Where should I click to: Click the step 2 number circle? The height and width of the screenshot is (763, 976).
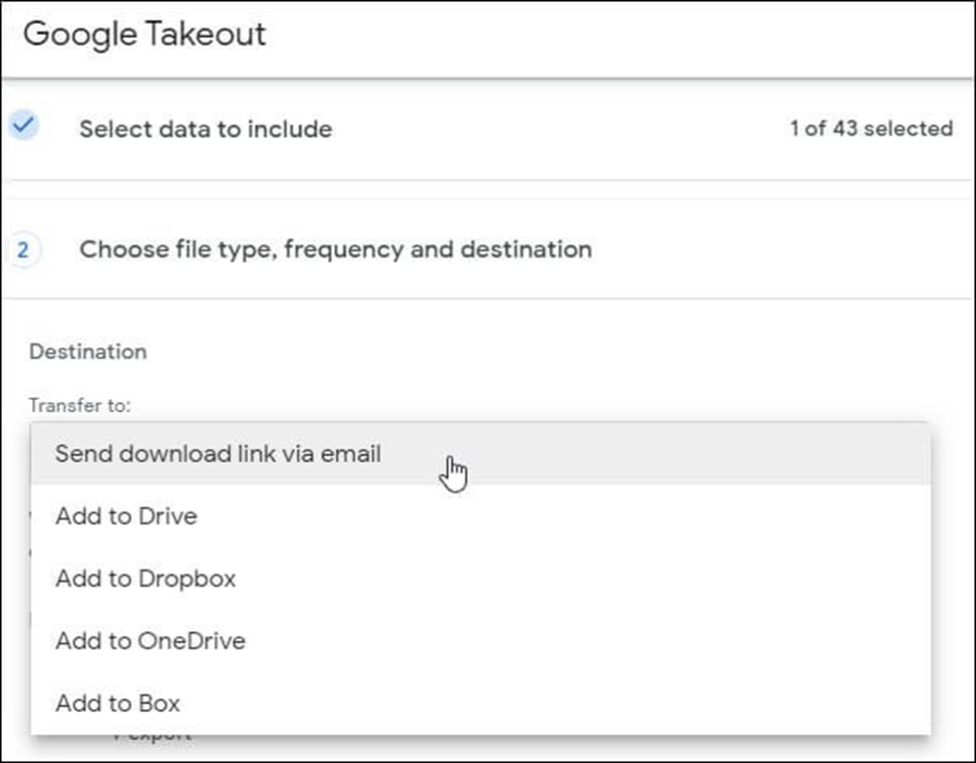point(23,249)
